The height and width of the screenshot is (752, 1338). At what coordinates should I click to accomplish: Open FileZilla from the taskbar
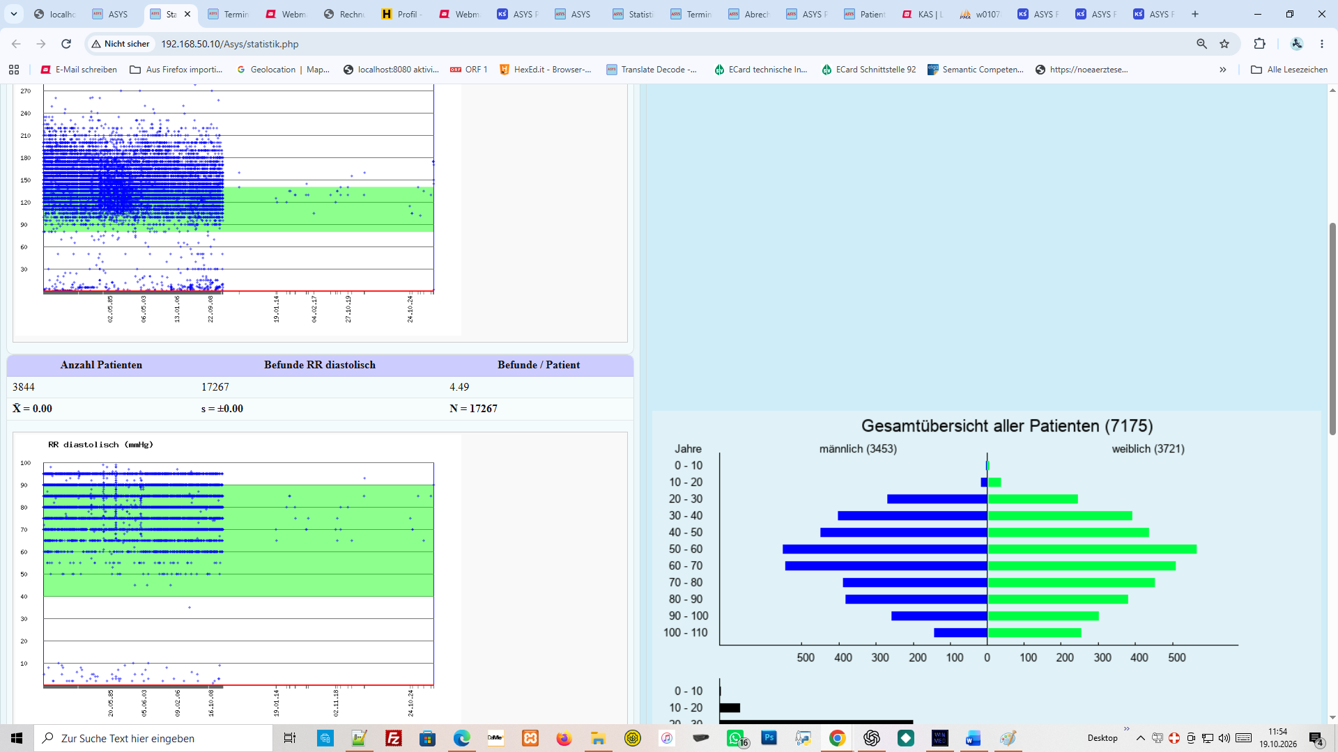(394, 738)
